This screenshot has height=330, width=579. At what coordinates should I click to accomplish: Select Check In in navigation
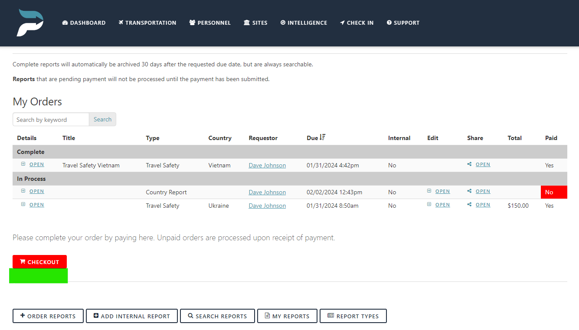[357, 23]
